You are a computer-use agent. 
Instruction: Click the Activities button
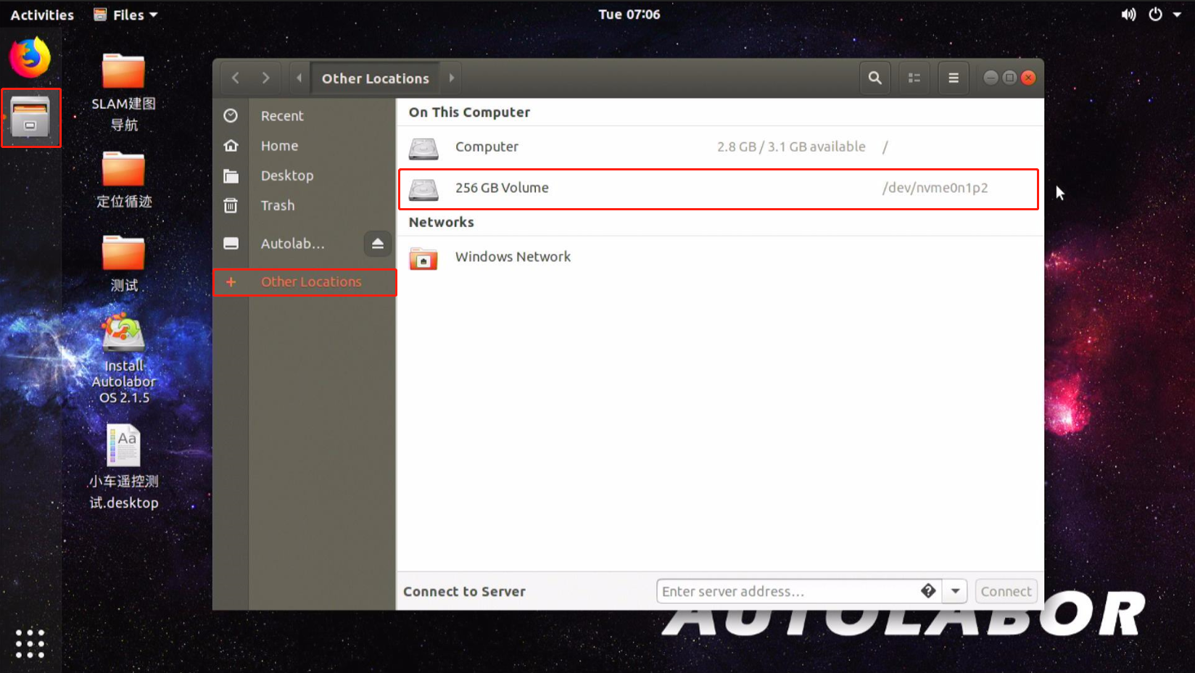coord(42,15)
